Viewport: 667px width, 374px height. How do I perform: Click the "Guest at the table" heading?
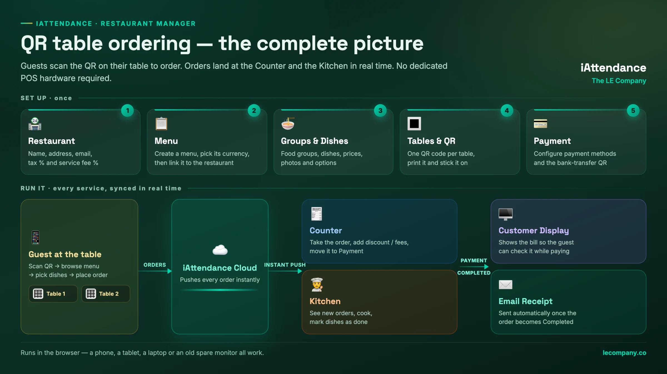tap(65, 254)
